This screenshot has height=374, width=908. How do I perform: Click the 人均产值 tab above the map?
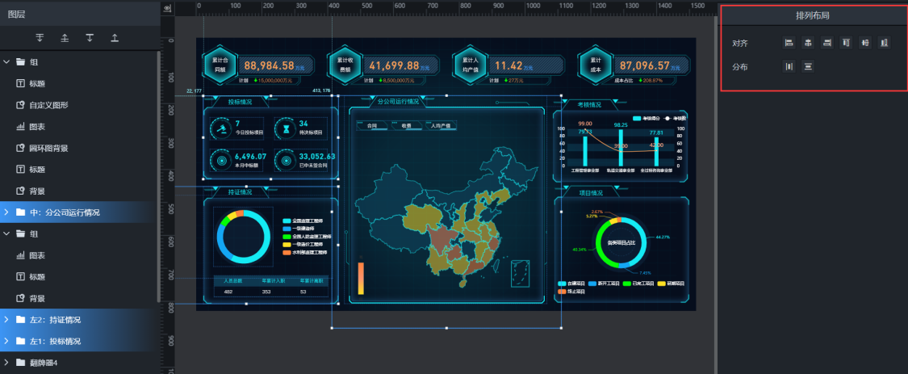pos(441,126)
